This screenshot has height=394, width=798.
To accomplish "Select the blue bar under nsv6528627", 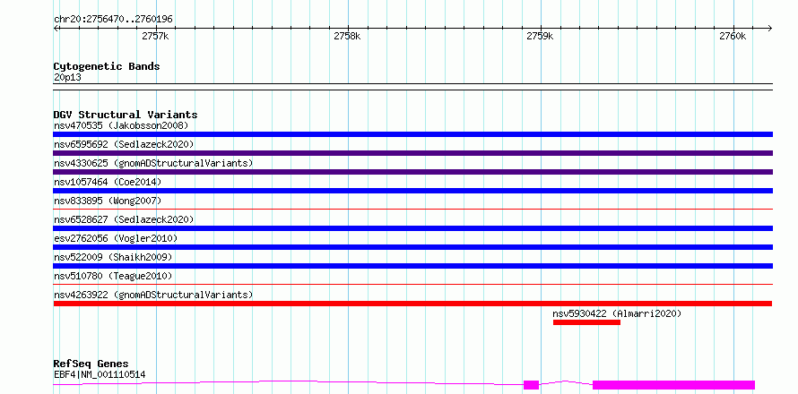I will click(412, 228).
